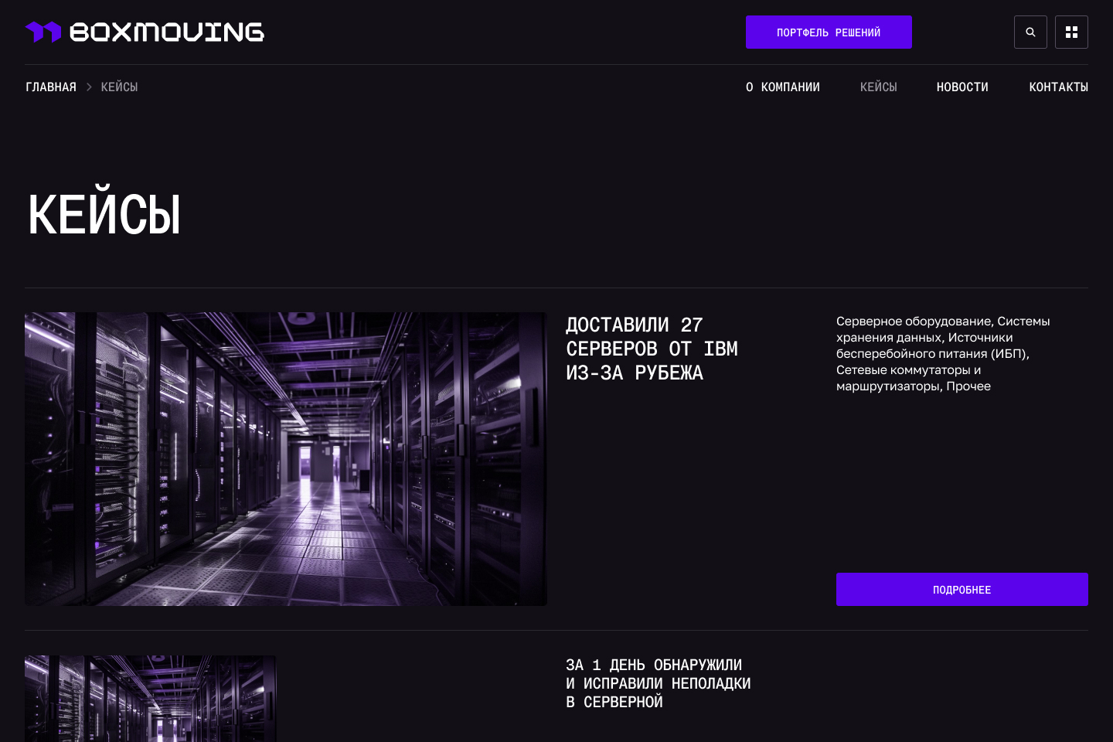Image resolution: width=1113 pixels, height=742 pixels.
Task: Open the НОВОСТИ menu item
Action: [x=962, y=87]
